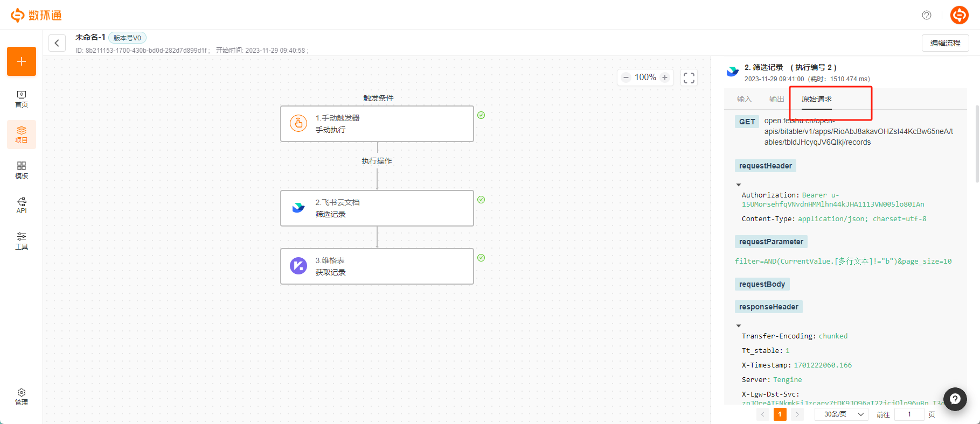The height and width of the screenshot is (424, 980).
Task: Click the Feishu icon in node 2
Action: click(x=298, y=208)
